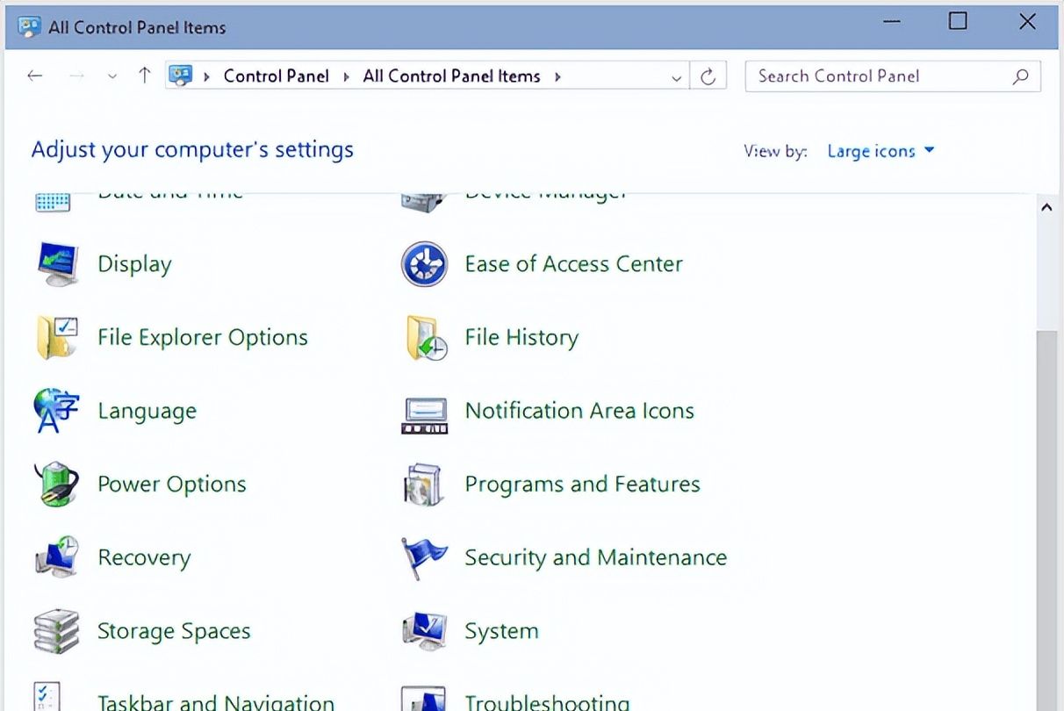1064x711 pixels.
Task: Click the search magnifier icon
Action: (x=1020, y=76)
